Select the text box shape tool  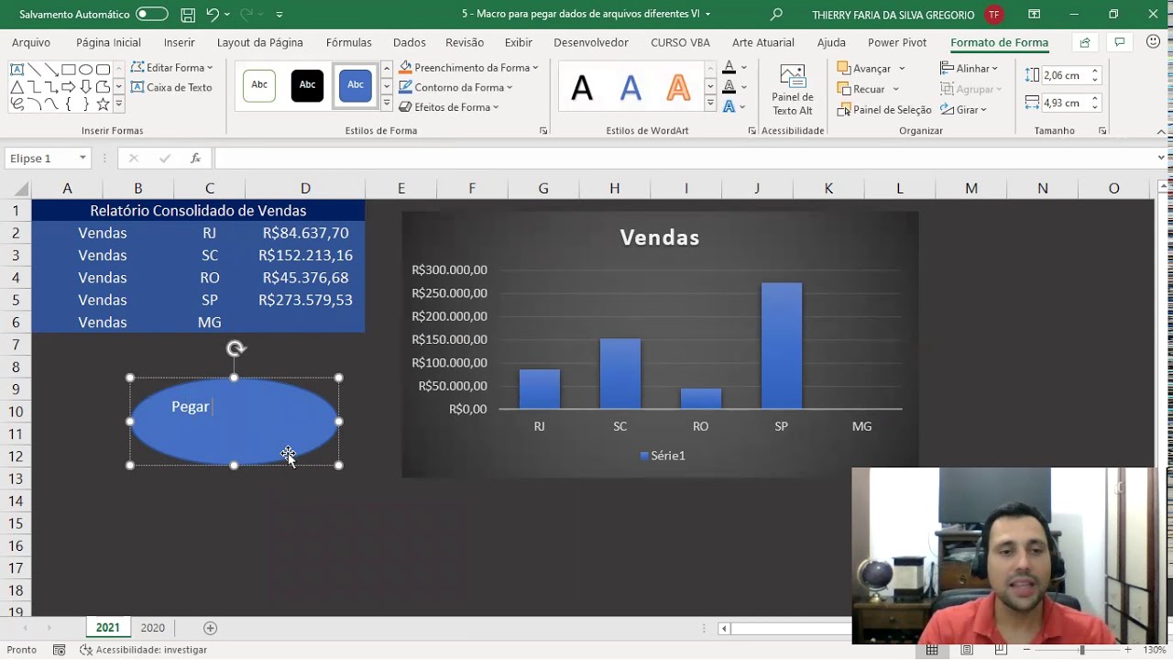[x=16, y=70]
